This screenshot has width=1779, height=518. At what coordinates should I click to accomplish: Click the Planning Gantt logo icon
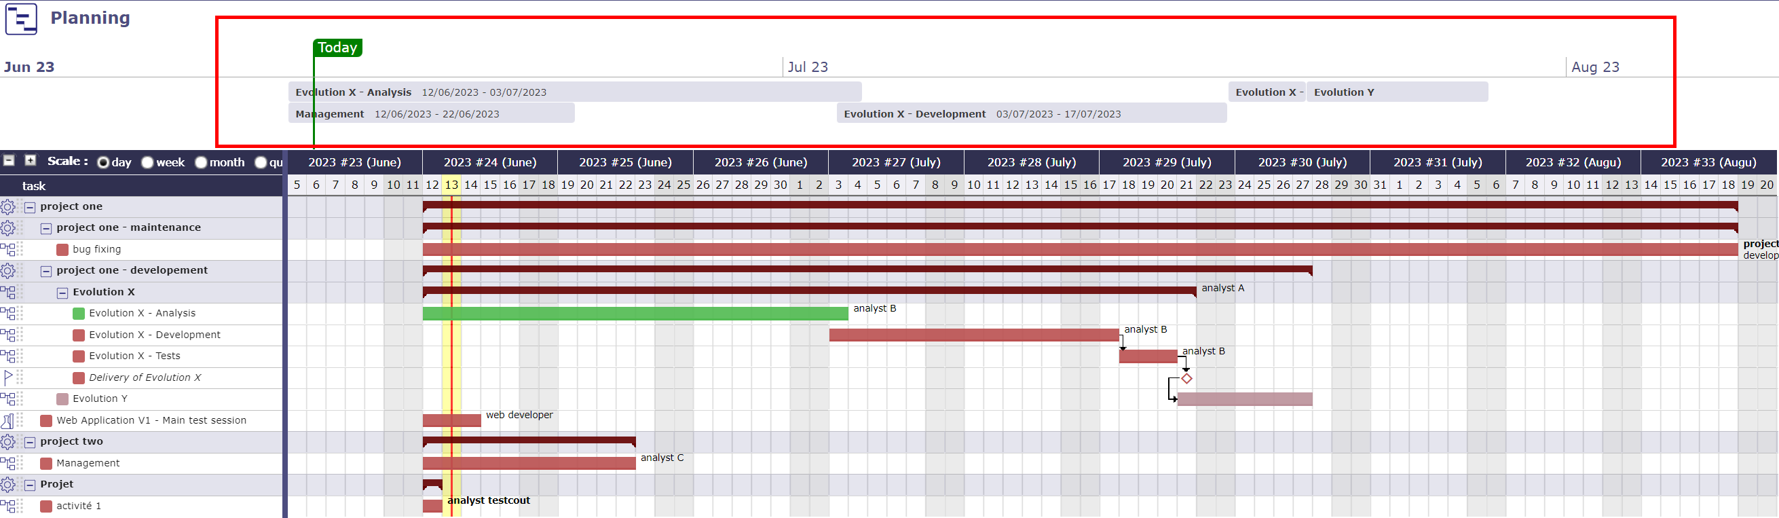pyautogui.click(x=22, y=18)
